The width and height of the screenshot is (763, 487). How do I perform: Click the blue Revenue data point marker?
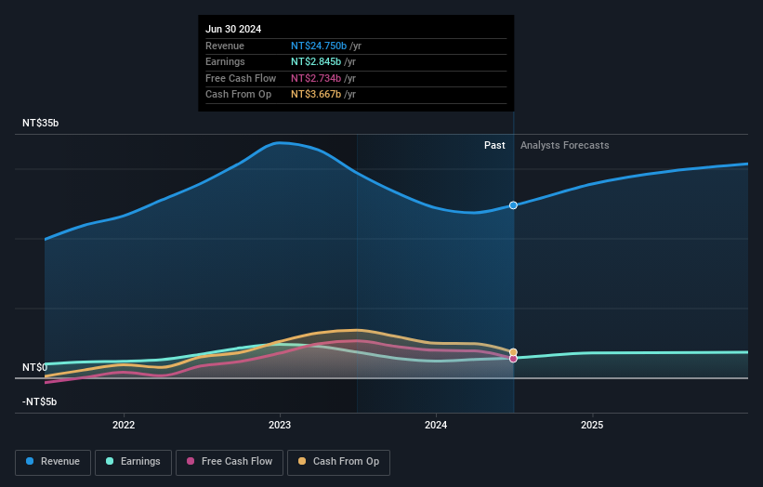[x=513, y=205]
